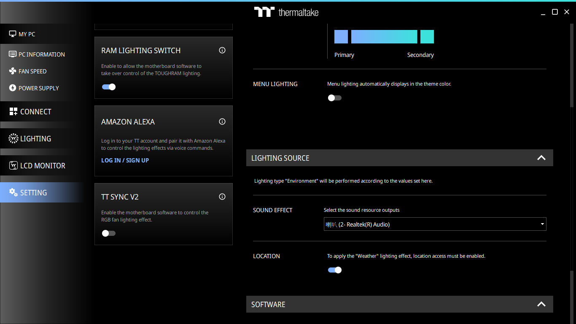Click the gear icon beside Setting
The height and width of the screenshot is (324, 576).
[x=13, y=192]
